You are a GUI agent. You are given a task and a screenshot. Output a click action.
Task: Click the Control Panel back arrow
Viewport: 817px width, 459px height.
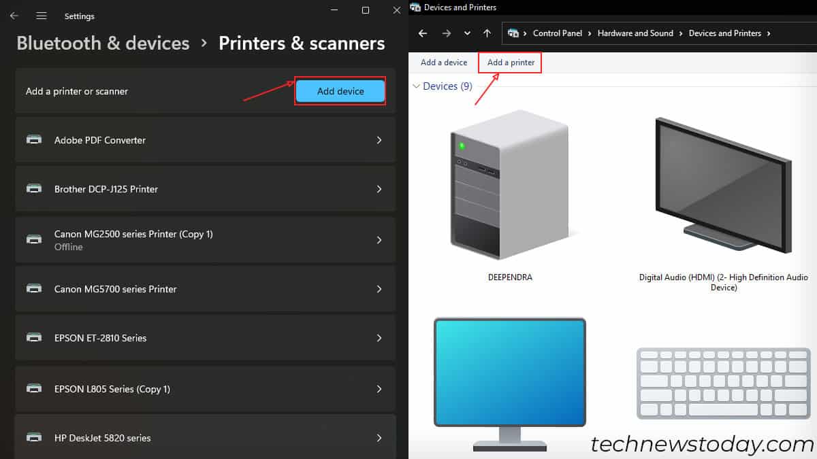(423, 33)
